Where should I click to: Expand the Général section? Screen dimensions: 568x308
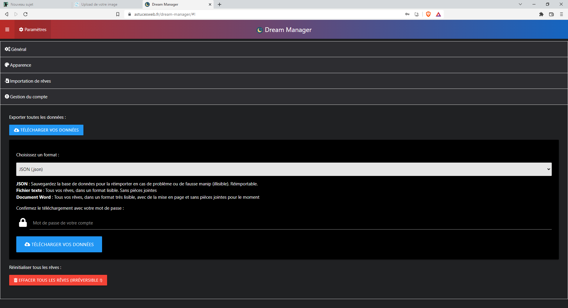click(x=284, y=49)
